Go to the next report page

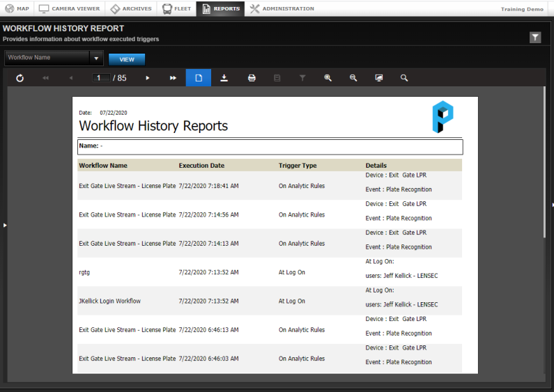[x=148, y=78]
